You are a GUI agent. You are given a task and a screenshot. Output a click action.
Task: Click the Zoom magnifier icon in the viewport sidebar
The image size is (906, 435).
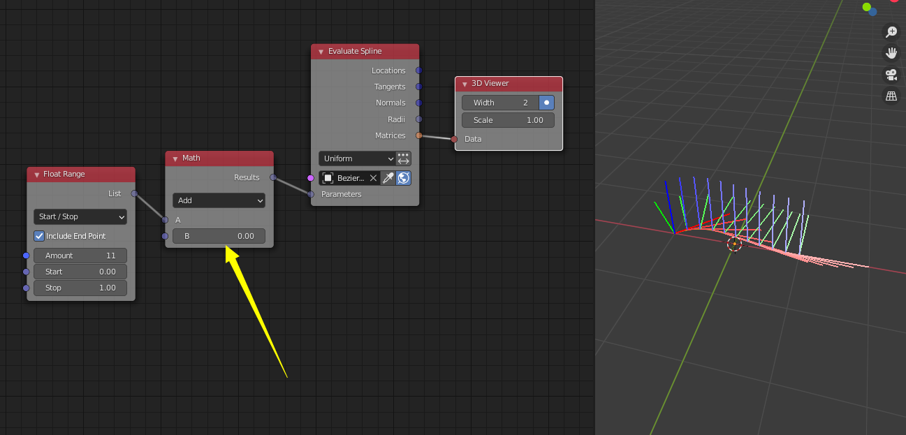[891, 31]
